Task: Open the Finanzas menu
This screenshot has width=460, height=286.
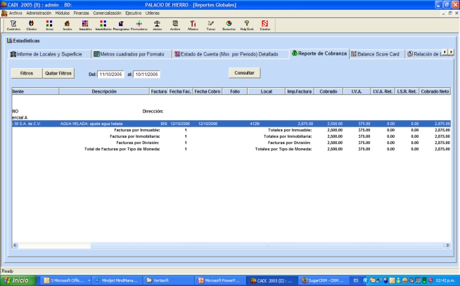Action: click(82, 13)
